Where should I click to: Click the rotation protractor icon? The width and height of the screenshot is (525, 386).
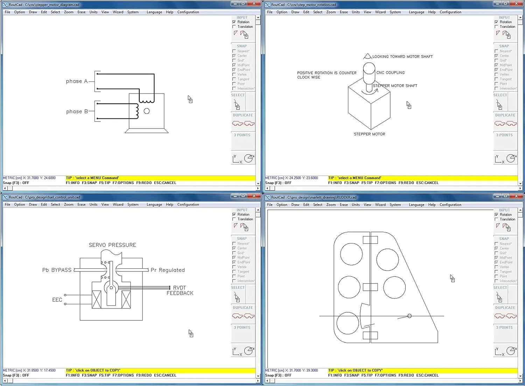tap(249, 158)
